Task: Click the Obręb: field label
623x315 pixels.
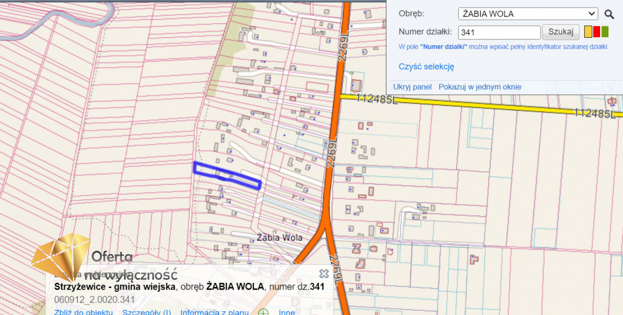Action: [412, 14]
